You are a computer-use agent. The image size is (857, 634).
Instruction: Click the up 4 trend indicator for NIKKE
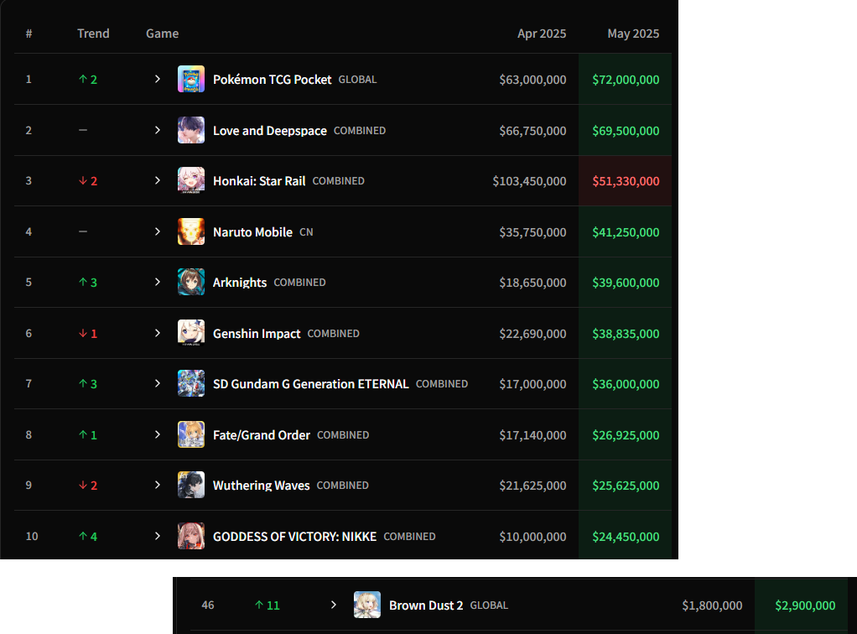click(87, 536)
